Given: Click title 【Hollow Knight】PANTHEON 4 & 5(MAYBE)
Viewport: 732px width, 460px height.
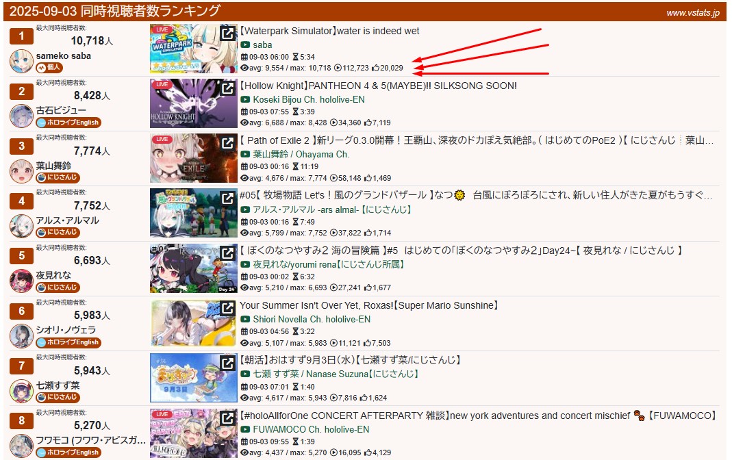Looking at the screenshot, I should [378, 86].
